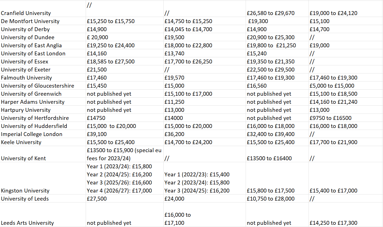
Task: Select University of Greenwich name cell
Action: (x=31, y=94)
